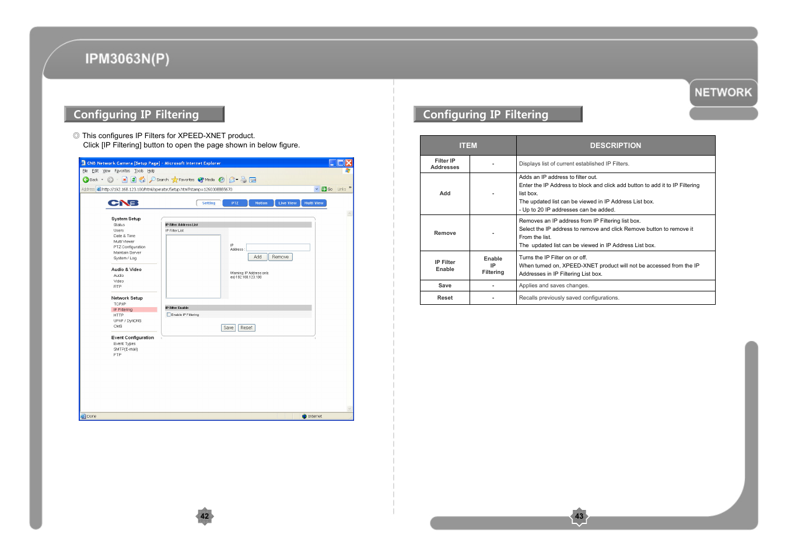
Task: Click the green Refresh icon
Action: point(133,180)
